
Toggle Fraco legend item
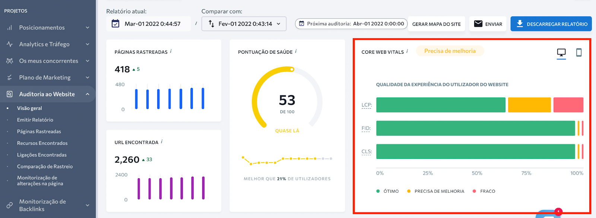tap(484, 191)
